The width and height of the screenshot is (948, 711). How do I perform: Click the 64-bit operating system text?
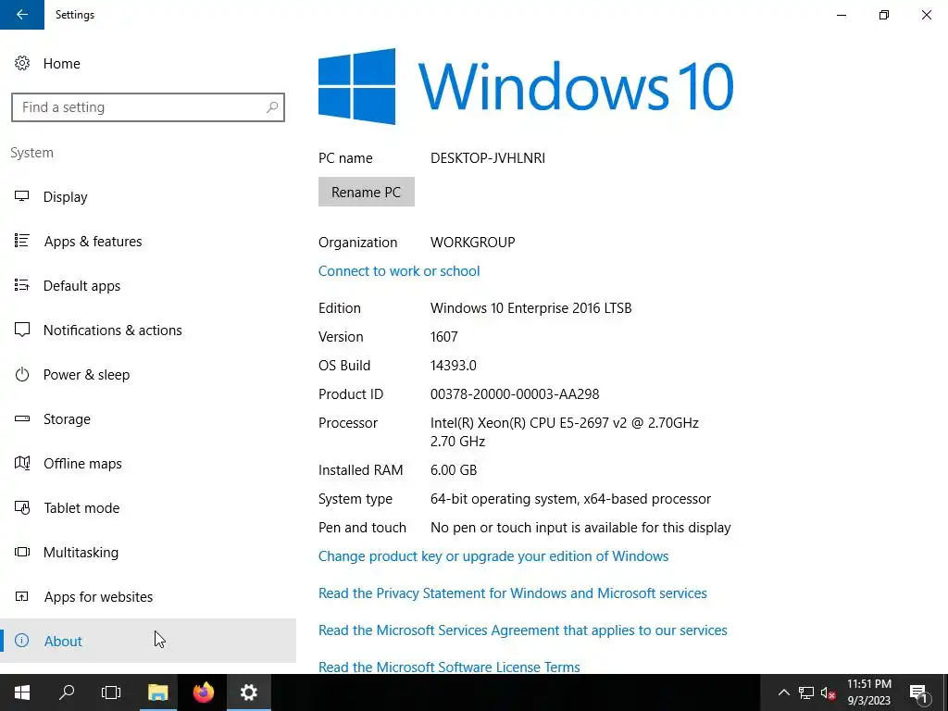pos(570,499)
